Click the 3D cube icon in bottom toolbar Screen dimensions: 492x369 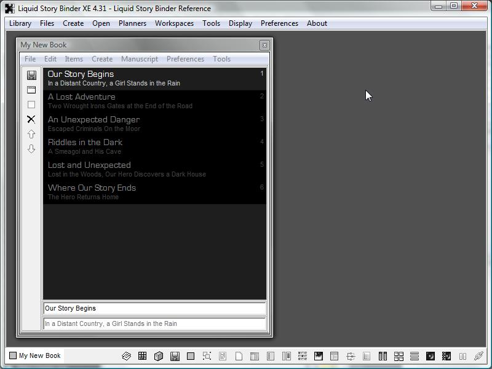(x=158, y=356)
